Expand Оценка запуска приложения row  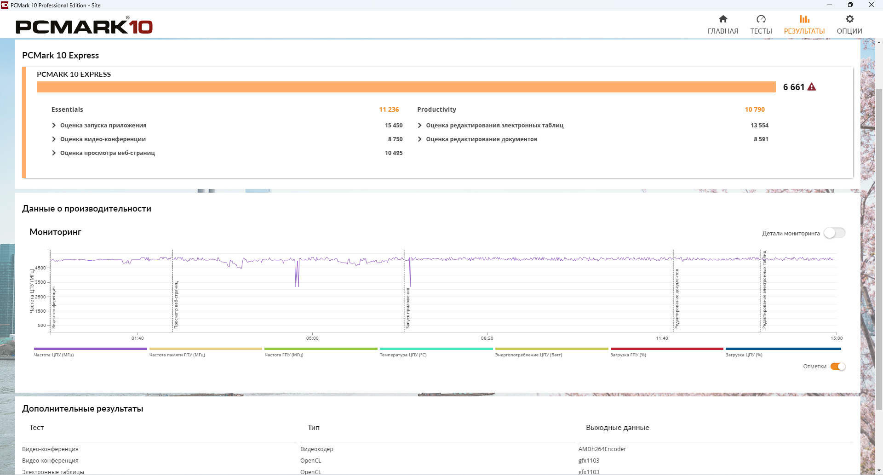click(54, 126)
